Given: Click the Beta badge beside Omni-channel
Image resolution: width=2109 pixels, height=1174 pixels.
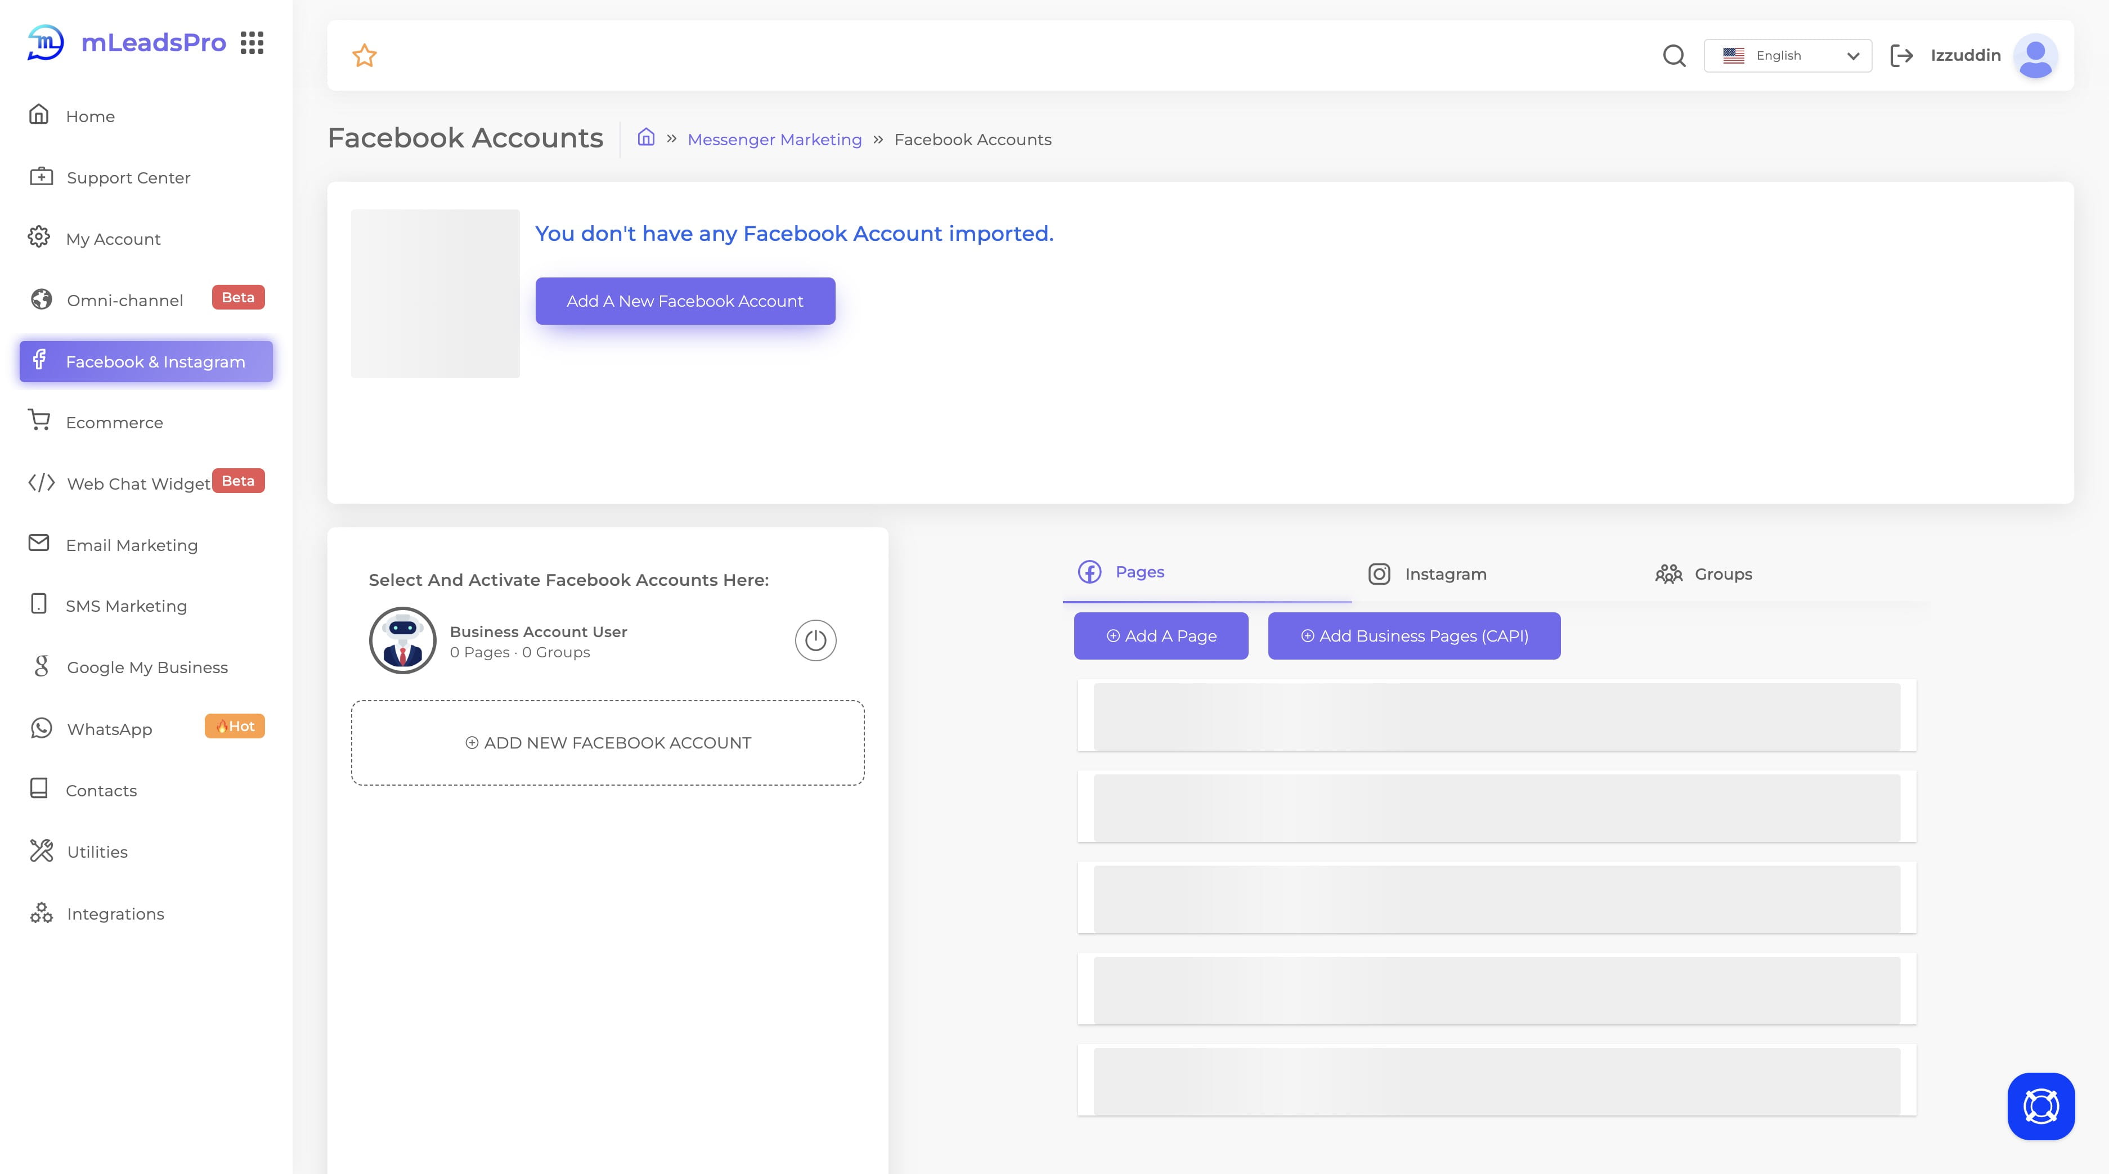Looking at the screenshot, I should point(238,297).
